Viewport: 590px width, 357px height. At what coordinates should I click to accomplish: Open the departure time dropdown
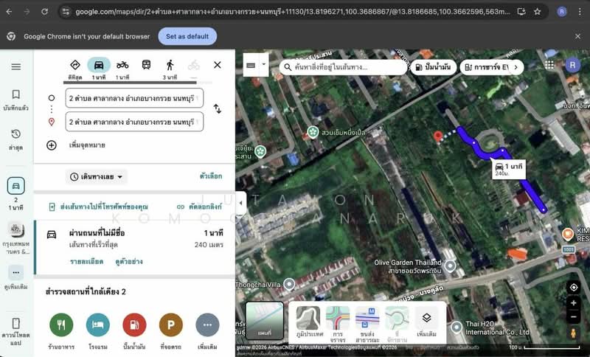click(x=97, y=177)
